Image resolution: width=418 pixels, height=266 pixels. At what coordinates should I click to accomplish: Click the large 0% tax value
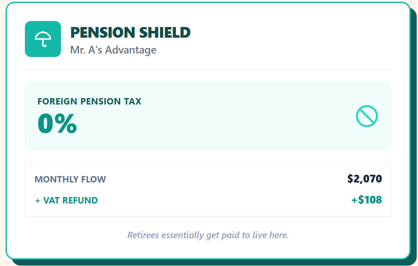(x=57, y=124)
